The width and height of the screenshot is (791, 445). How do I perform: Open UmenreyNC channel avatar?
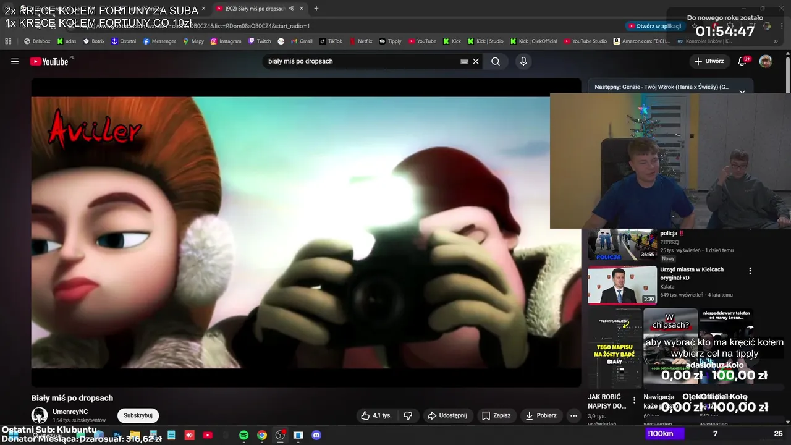tap(40, 415)
